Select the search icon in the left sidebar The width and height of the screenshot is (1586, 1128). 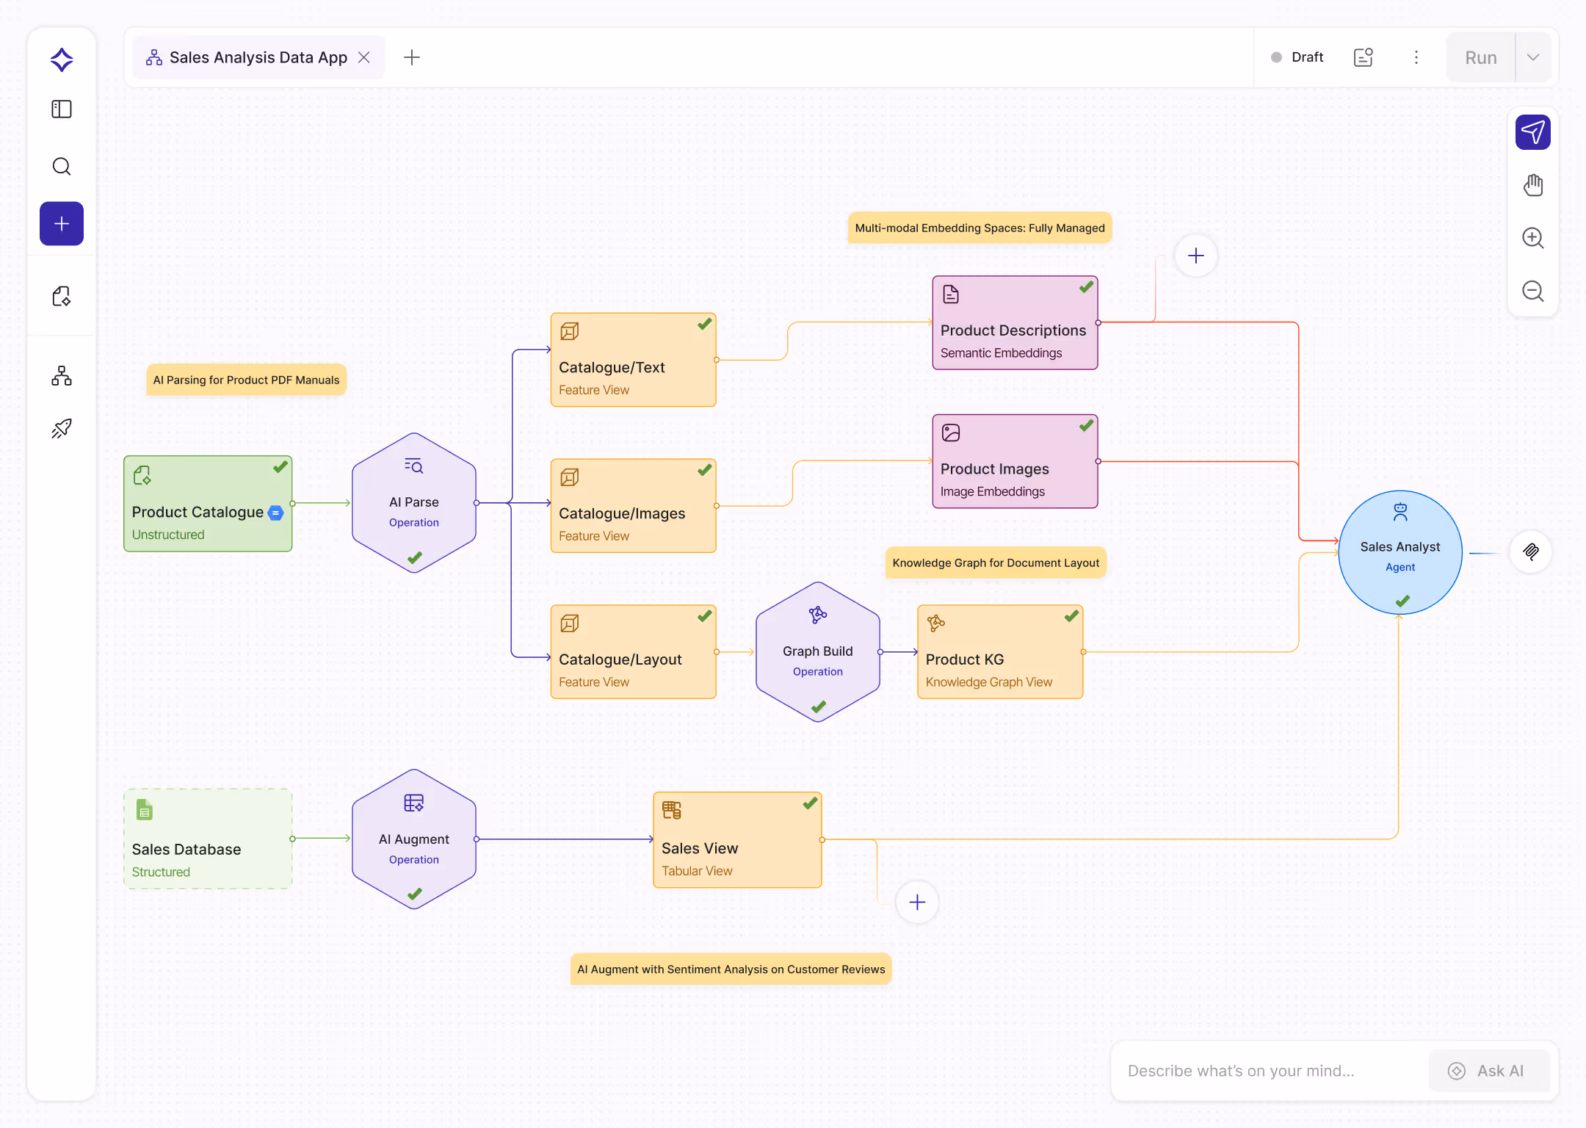point(62,166)
